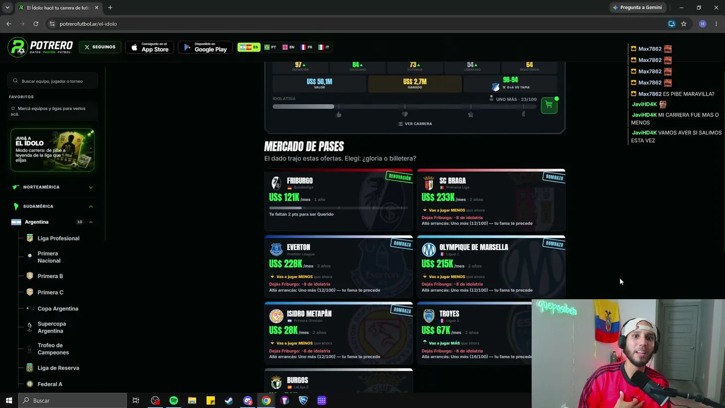
Task: Collapse the Sudamérica section chevron
Action: click(91, 206)
